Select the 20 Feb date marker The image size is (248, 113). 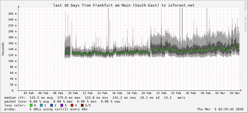click(x=147, y=93)
